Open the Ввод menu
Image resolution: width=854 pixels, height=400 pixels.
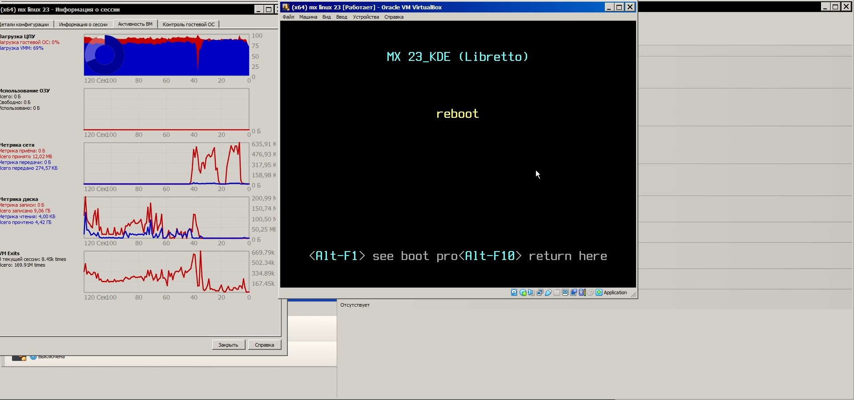pos(342,17)
